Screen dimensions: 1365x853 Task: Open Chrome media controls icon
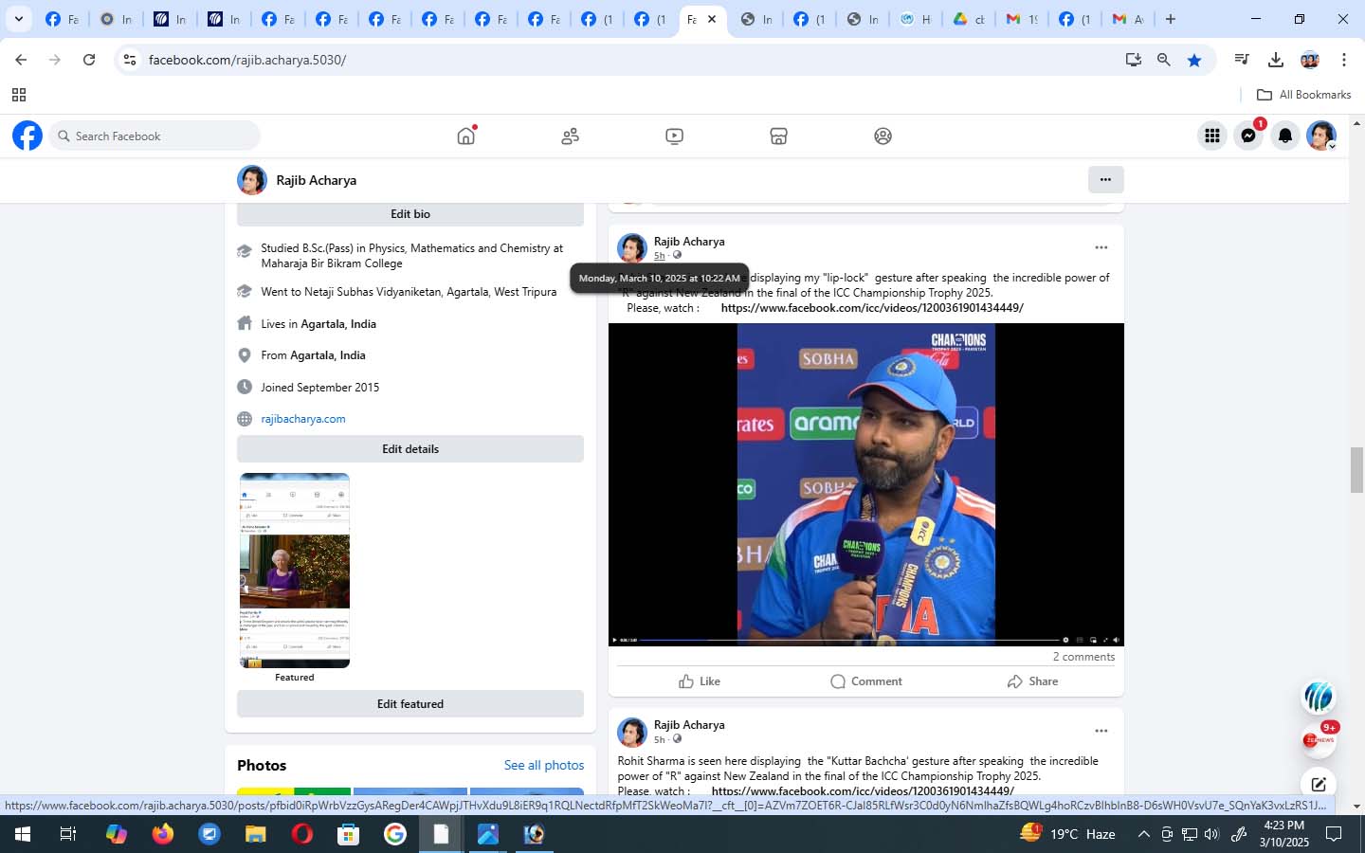coord(1241,60)
